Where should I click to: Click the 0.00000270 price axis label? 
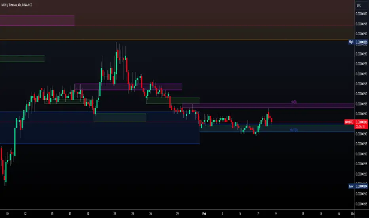361,74
